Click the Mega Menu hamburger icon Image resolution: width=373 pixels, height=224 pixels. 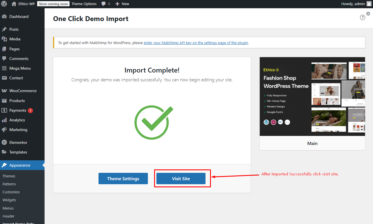[x=4, y=68]
